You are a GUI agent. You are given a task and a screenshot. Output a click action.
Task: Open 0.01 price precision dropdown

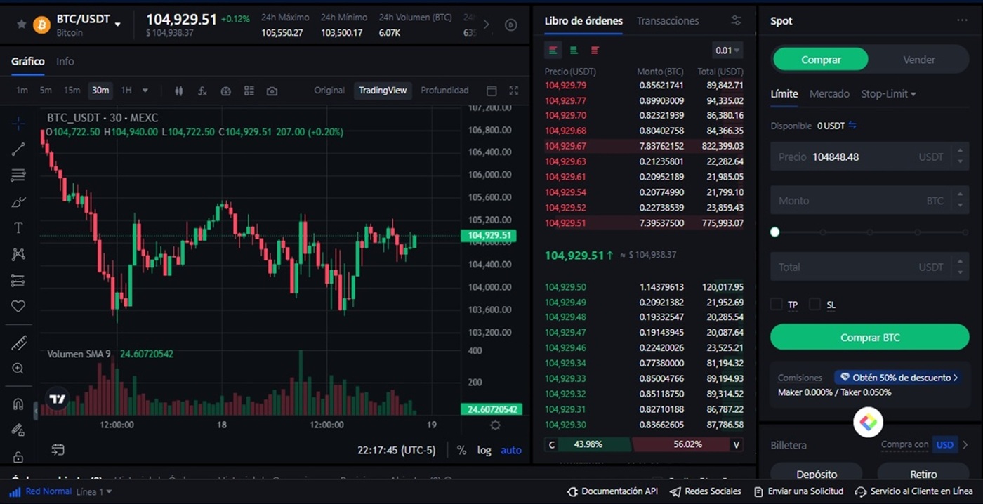pos(727,51)
